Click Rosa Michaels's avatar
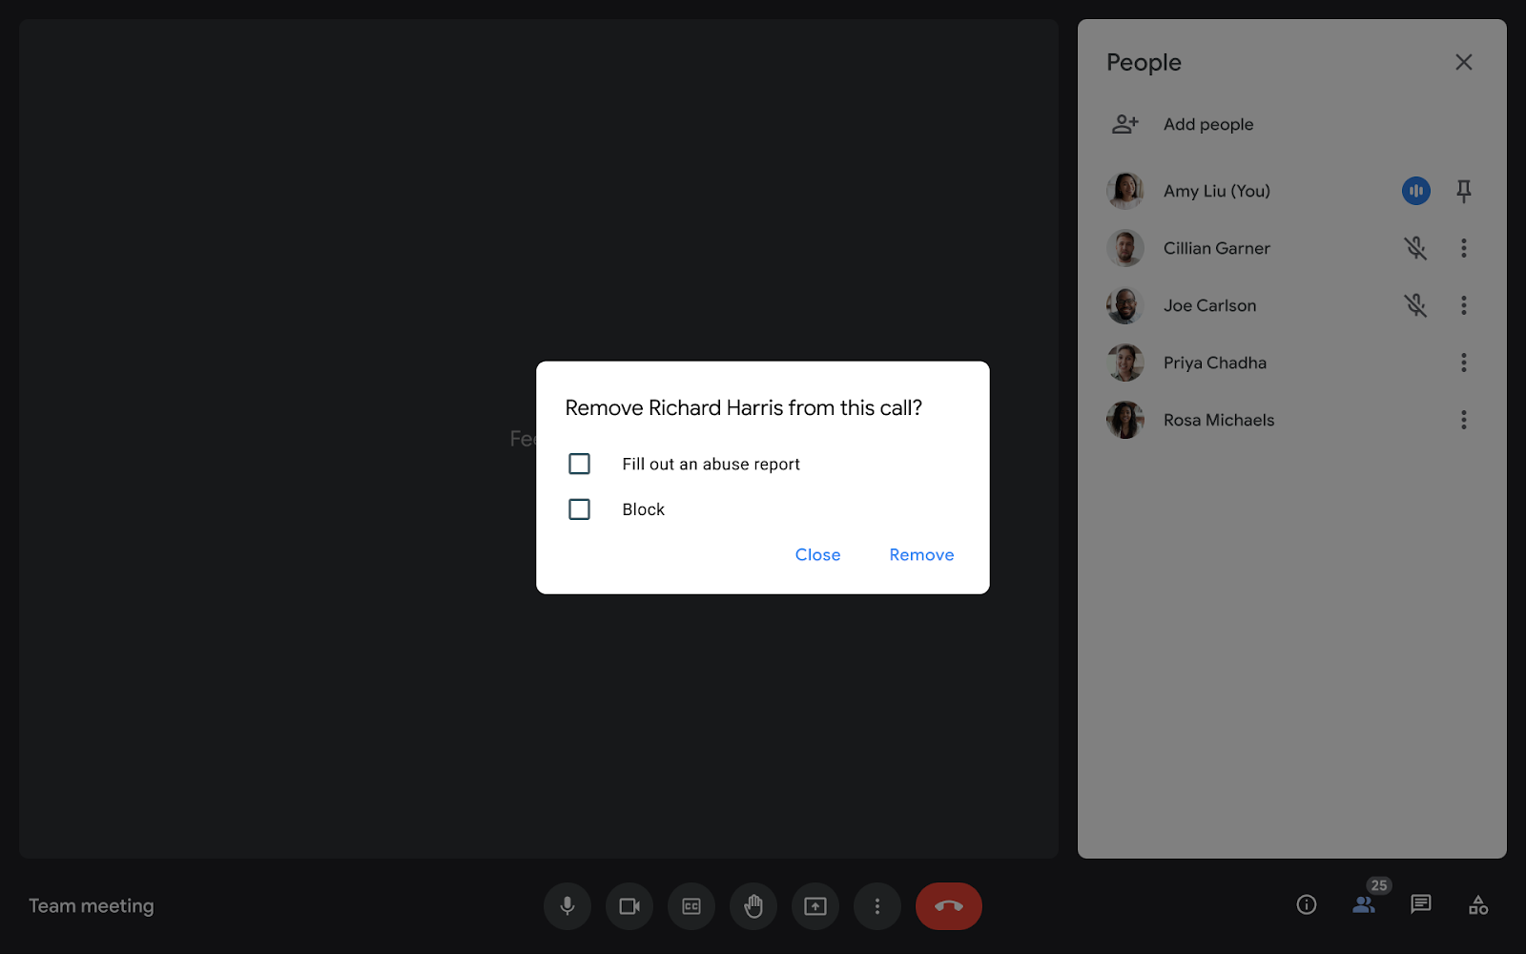The width and height of the screenshot is (1526, 954). point(1125,420)
